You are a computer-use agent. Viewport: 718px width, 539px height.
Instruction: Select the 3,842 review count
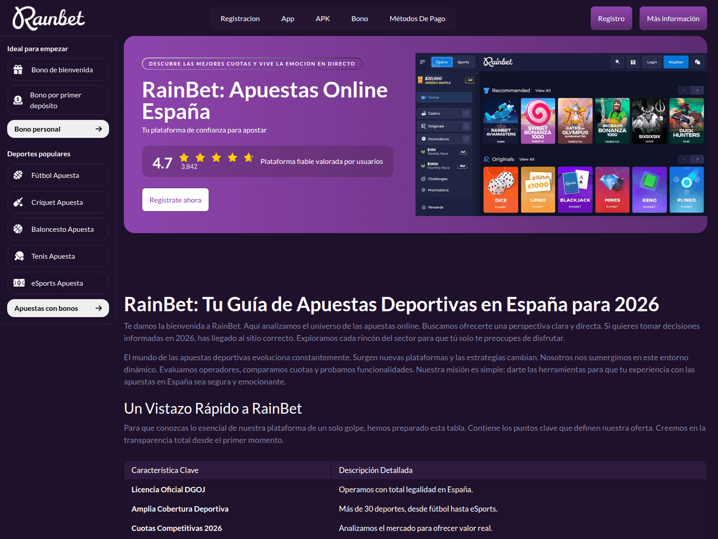tap(189, 167)
